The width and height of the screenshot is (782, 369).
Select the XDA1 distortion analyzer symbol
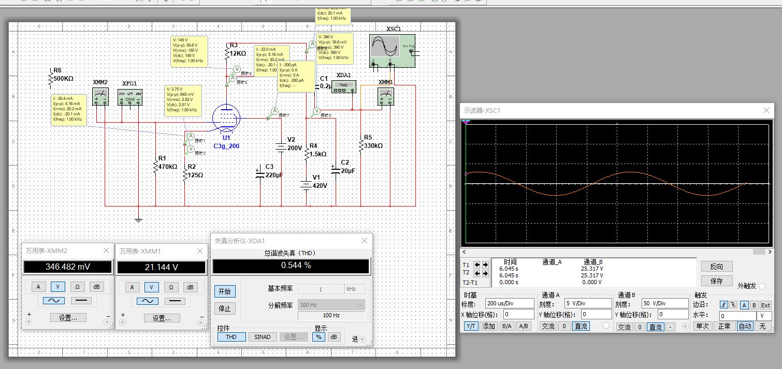point(343,86)
